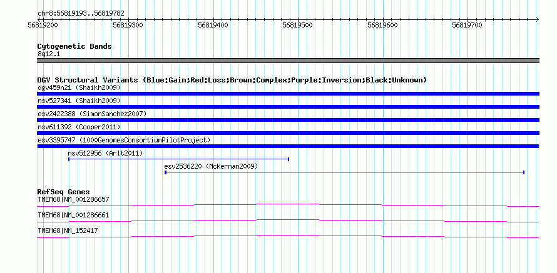The height and width of the screenshot is (273, 557).
Task: Click gene label TMEM68|NM_001286657
Action: (73, 200)
